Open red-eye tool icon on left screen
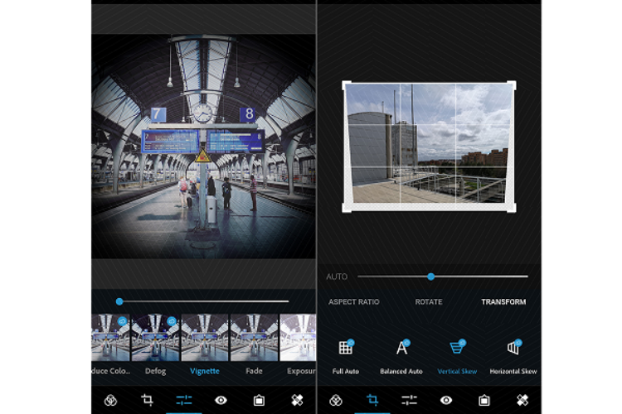This screenshot has width=622, height=414. pos(221,400)
